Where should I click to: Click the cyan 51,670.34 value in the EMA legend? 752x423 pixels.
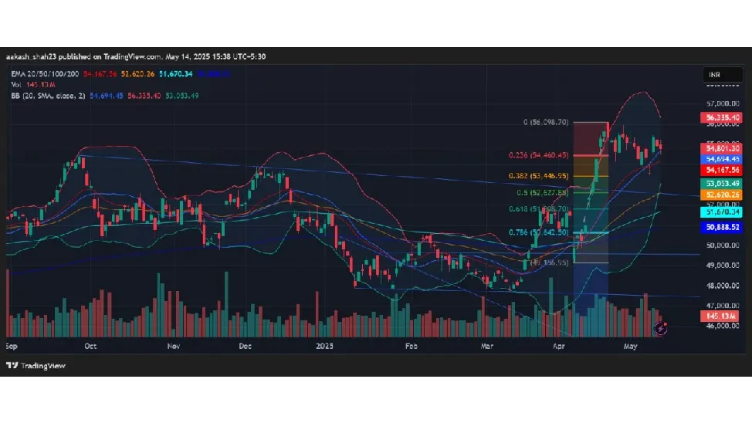pyautogui.click(x=175, y=74)
